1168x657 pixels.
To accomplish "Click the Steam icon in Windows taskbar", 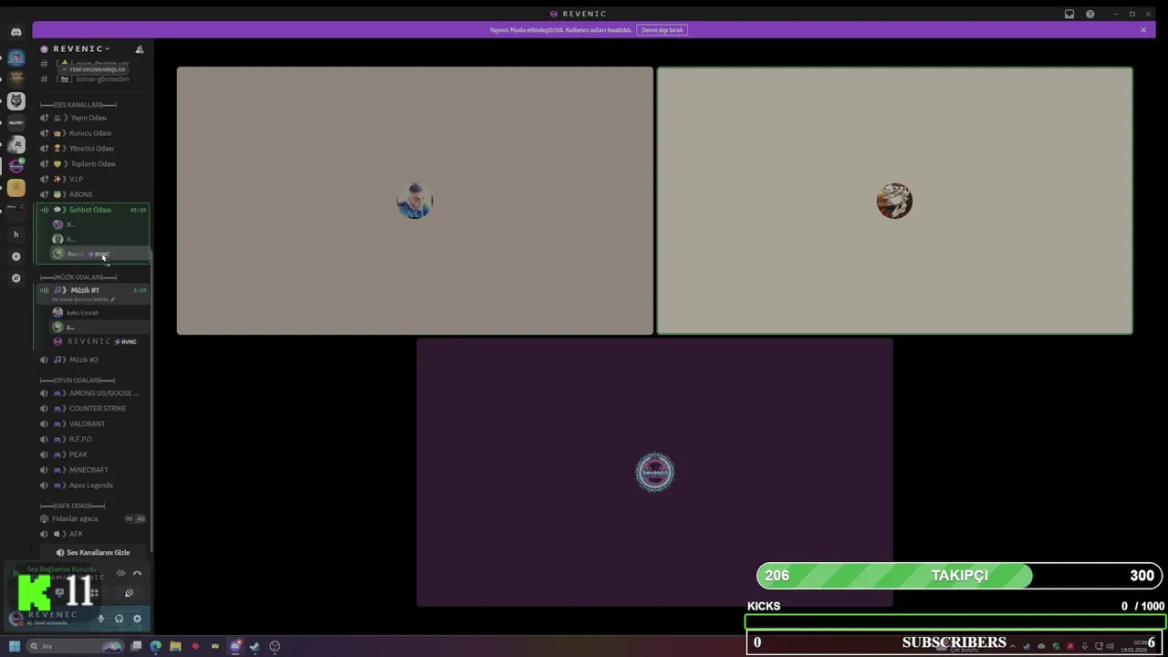I will (x=255, y=646).
